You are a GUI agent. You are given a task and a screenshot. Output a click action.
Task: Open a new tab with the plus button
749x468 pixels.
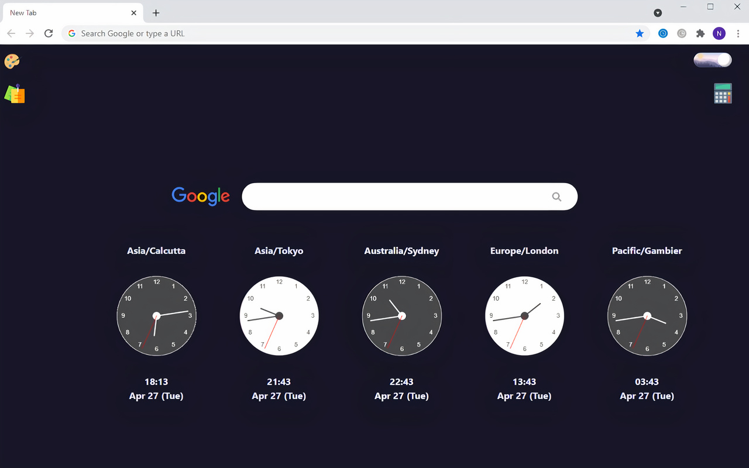[156, 13]
